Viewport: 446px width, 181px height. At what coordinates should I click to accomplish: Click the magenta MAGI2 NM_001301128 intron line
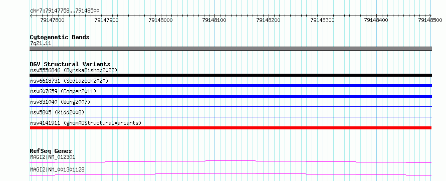[231, 174]
